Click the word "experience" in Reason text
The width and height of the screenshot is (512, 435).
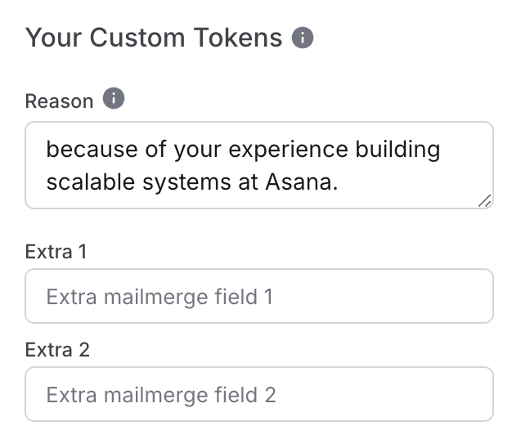click(x=289, y=150)
